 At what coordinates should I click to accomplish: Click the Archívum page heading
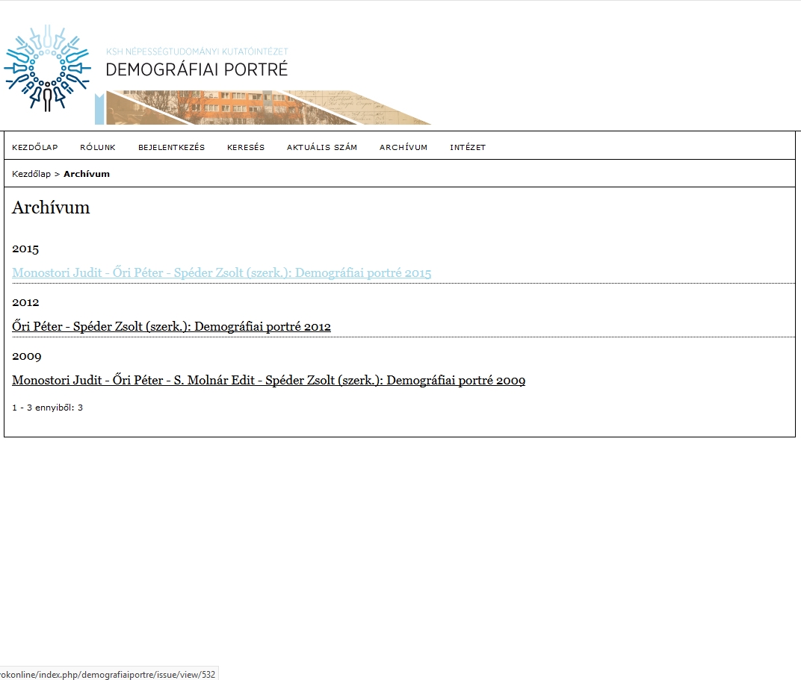coord(51,208)
